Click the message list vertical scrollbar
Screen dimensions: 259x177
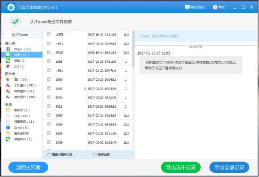(x=133, y=49)
